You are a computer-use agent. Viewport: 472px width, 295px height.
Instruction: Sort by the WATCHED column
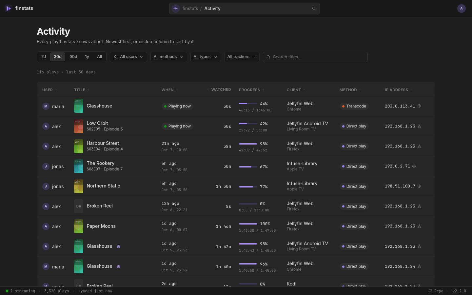point(219,89)
